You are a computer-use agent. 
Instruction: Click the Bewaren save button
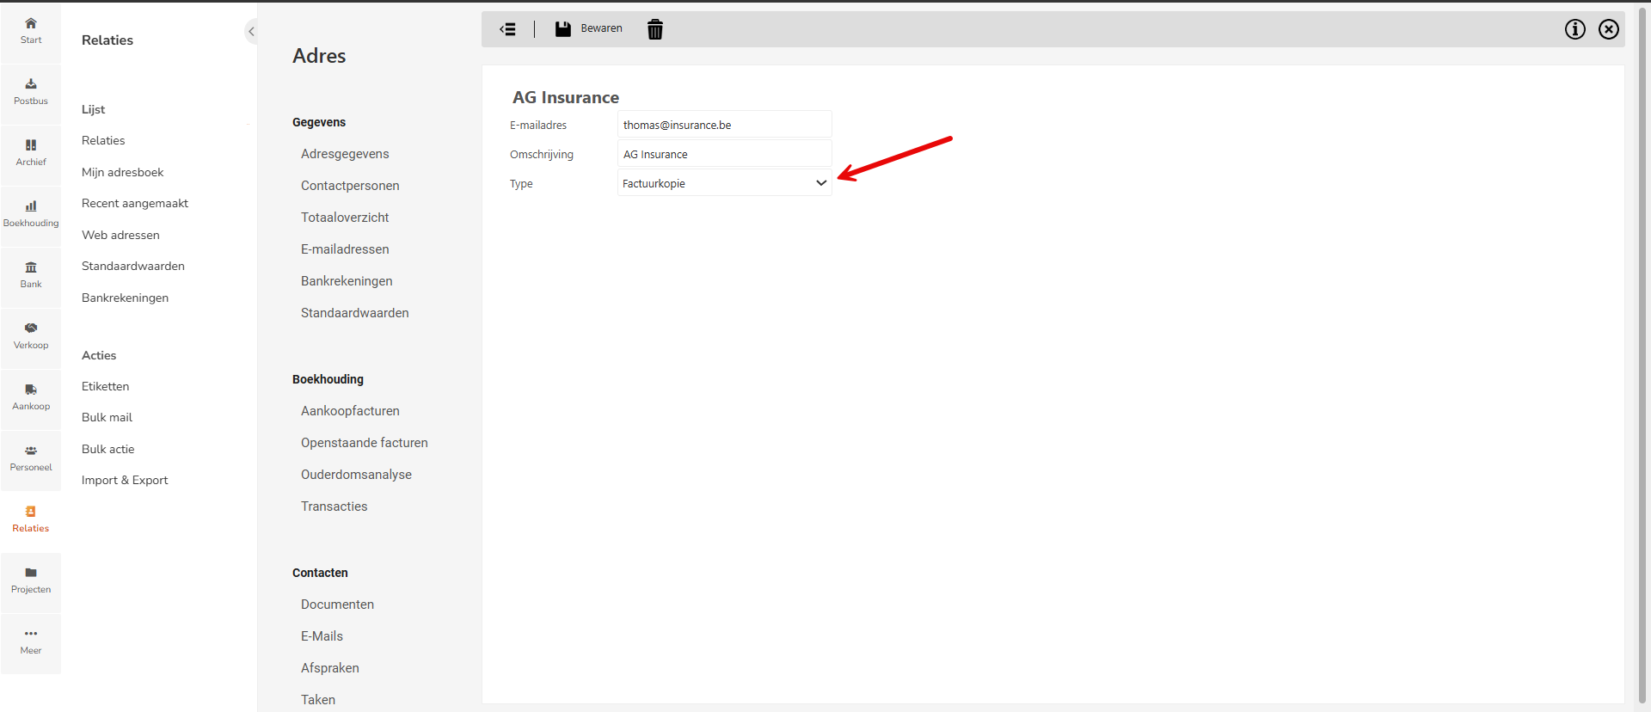point(589,29)
